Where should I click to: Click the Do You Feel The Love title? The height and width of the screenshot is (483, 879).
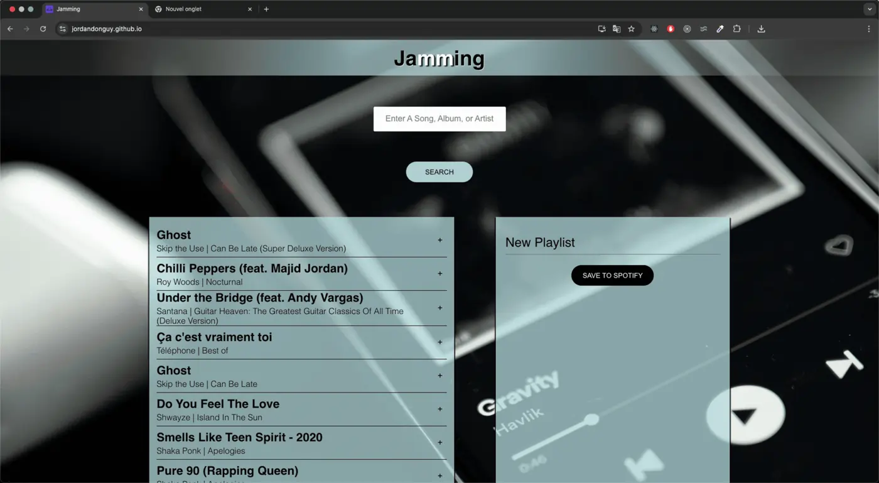[x=218, y=404]
